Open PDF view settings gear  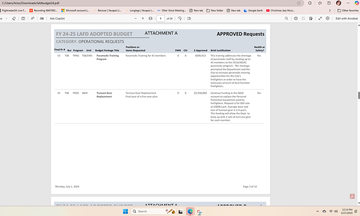click(328, 18)
